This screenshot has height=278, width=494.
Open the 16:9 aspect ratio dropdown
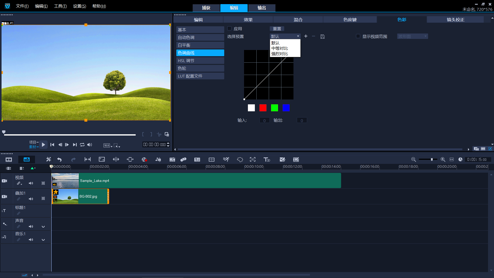[108, 146]
